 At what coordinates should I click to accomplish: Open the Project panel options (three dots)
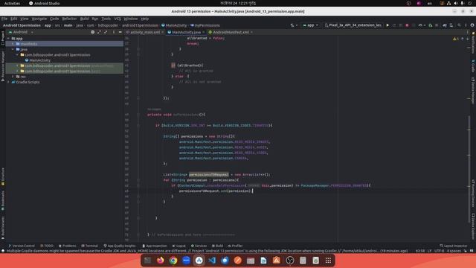(114, 32)
